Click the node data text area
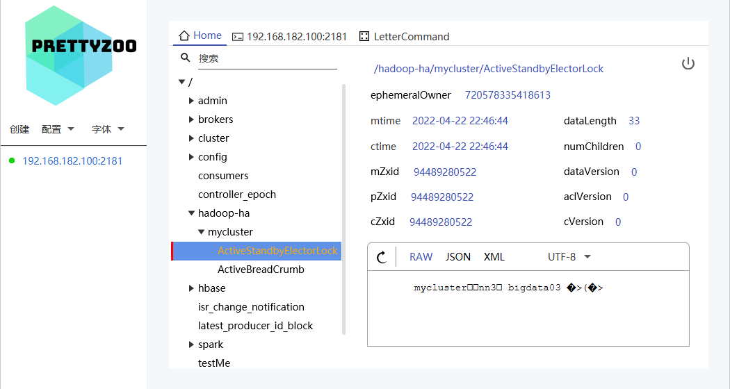 pyautogui.click(x=528, y=308)
